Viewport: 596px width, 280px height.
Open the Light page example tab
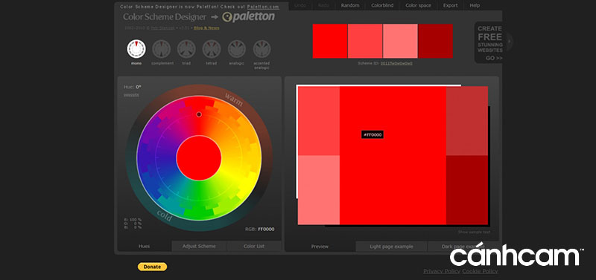pyautogui.click(x=391, y=247)
